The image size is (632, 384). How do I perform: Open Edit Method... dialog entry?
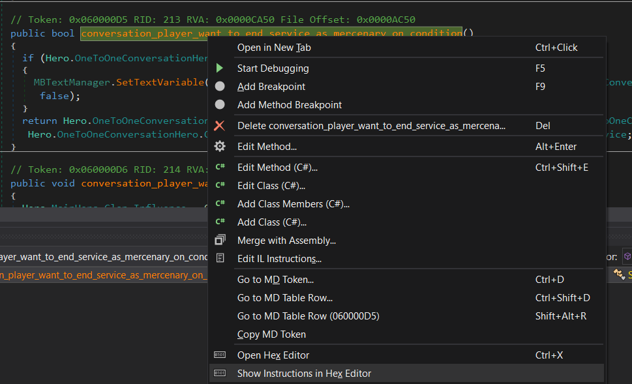(406, 146)
